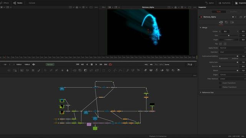The image size is (246, 138).
Task: Play the composition forward
Action: click(x=96, y=64)
